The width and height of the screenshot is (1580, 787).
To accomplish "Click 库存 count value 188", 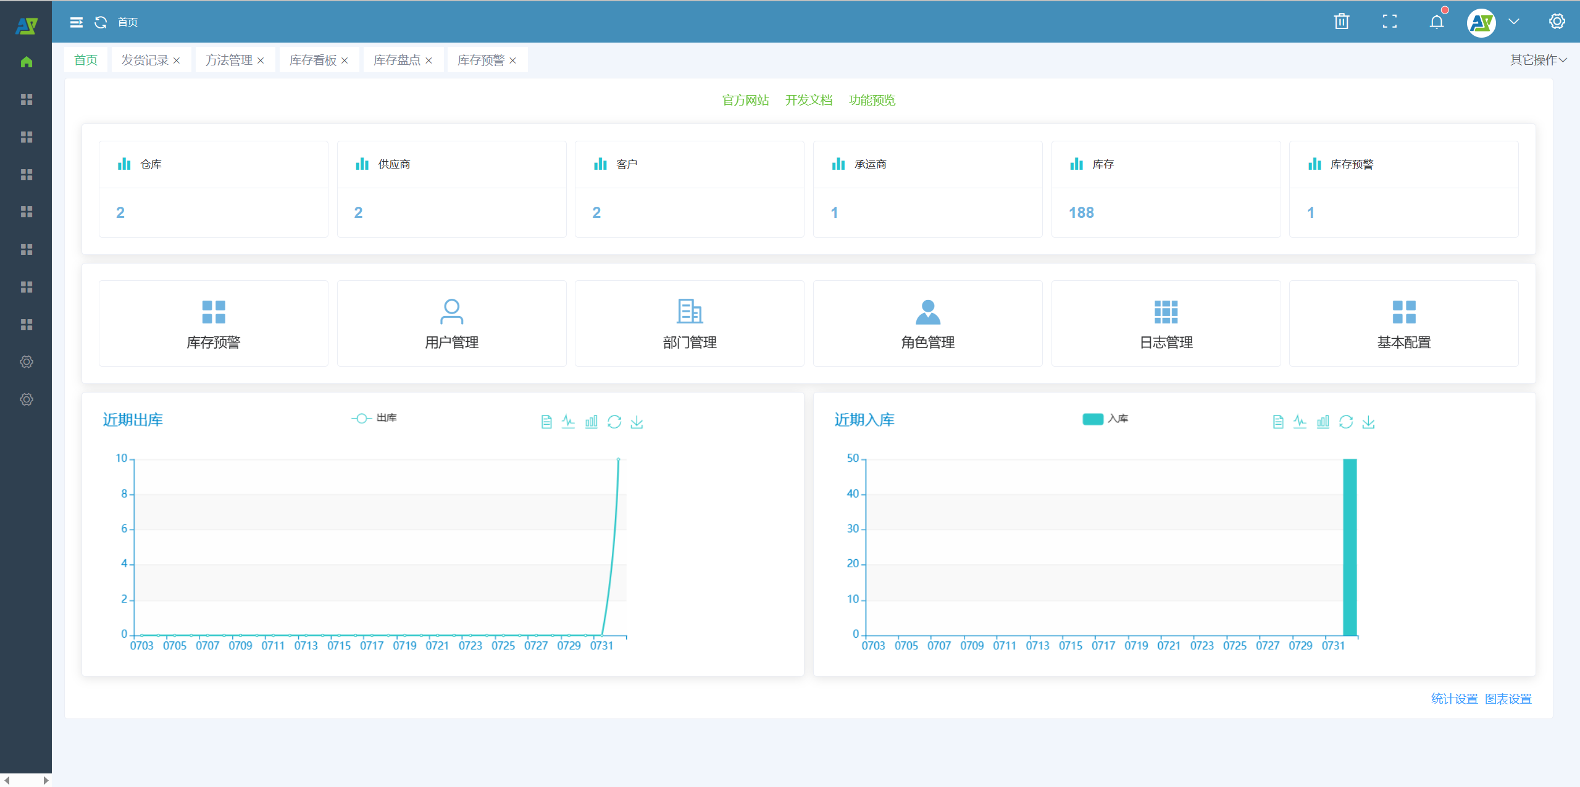I will click(1081, 213).
